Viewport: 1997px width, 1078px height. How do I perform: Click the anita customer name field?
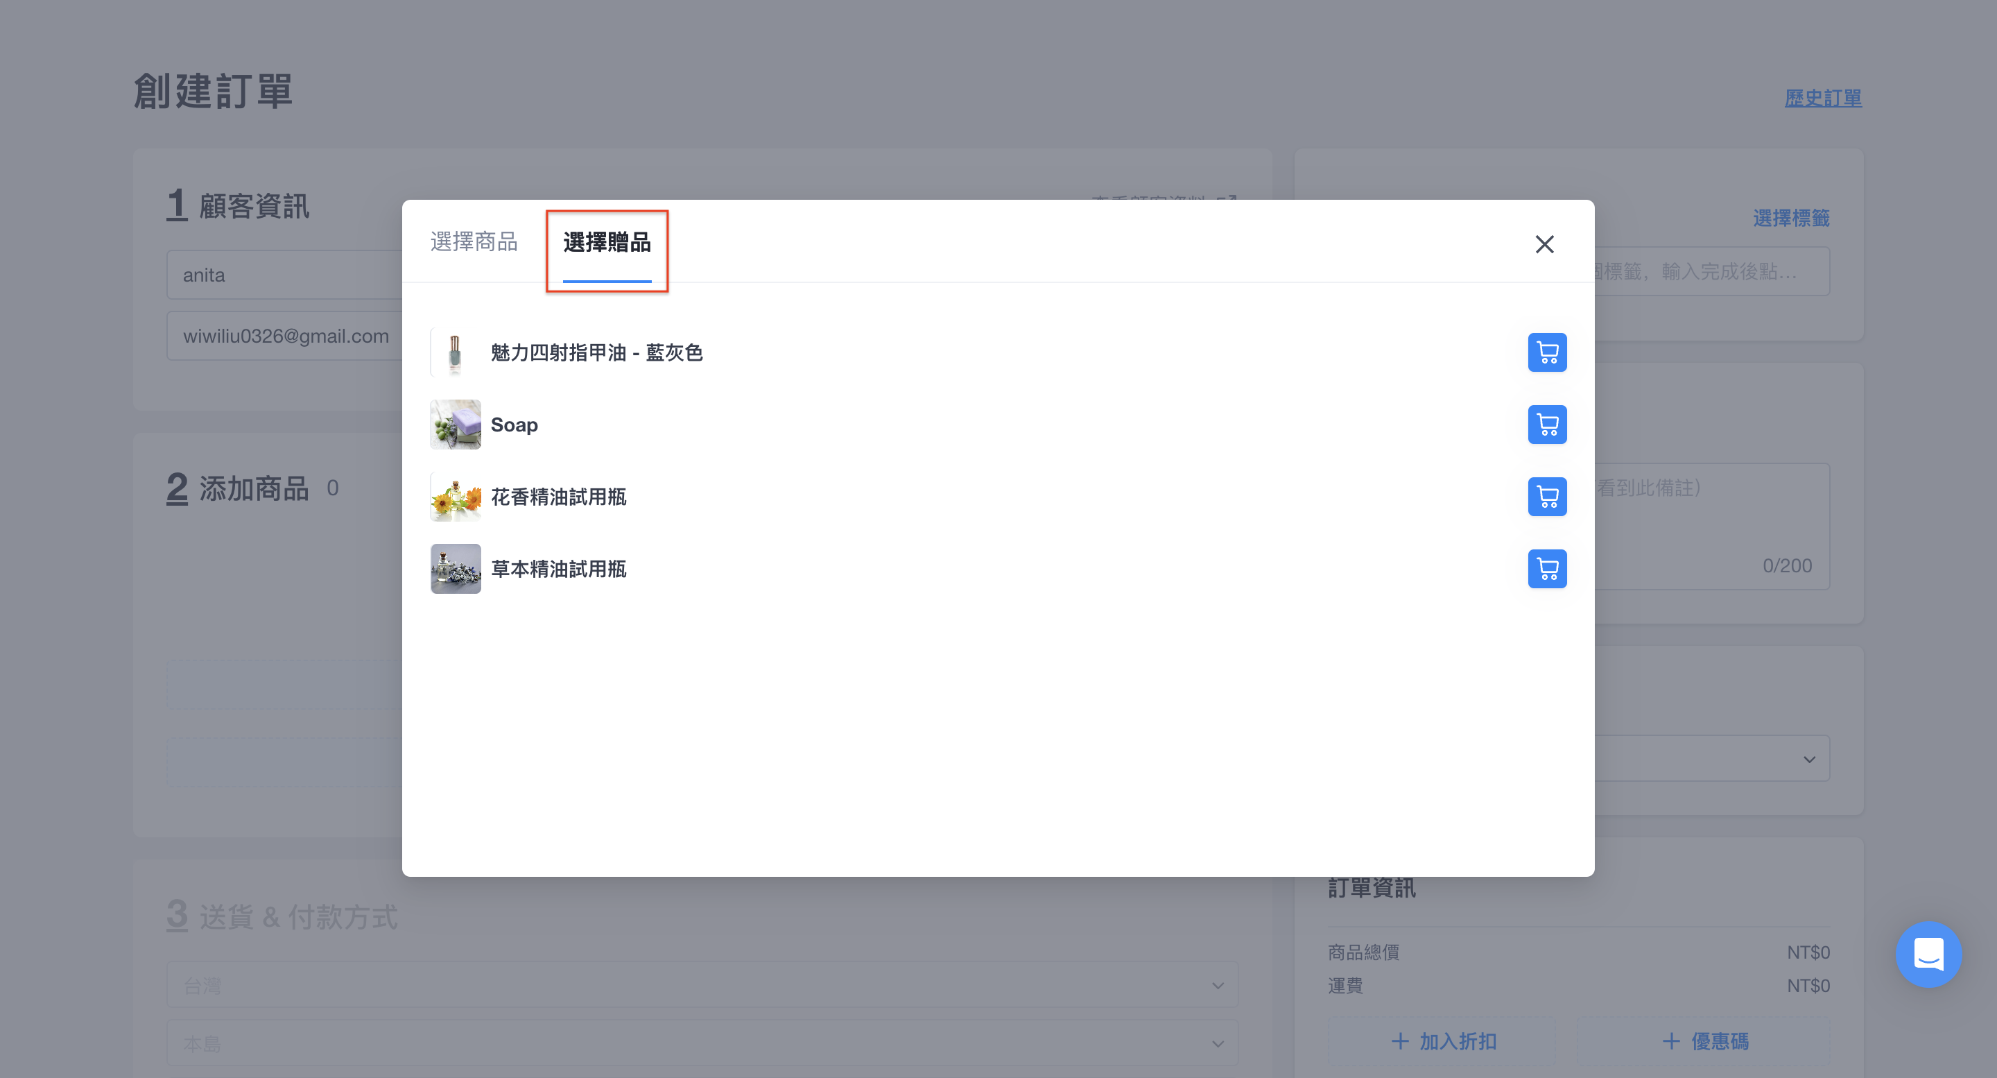tap(284, 275)
